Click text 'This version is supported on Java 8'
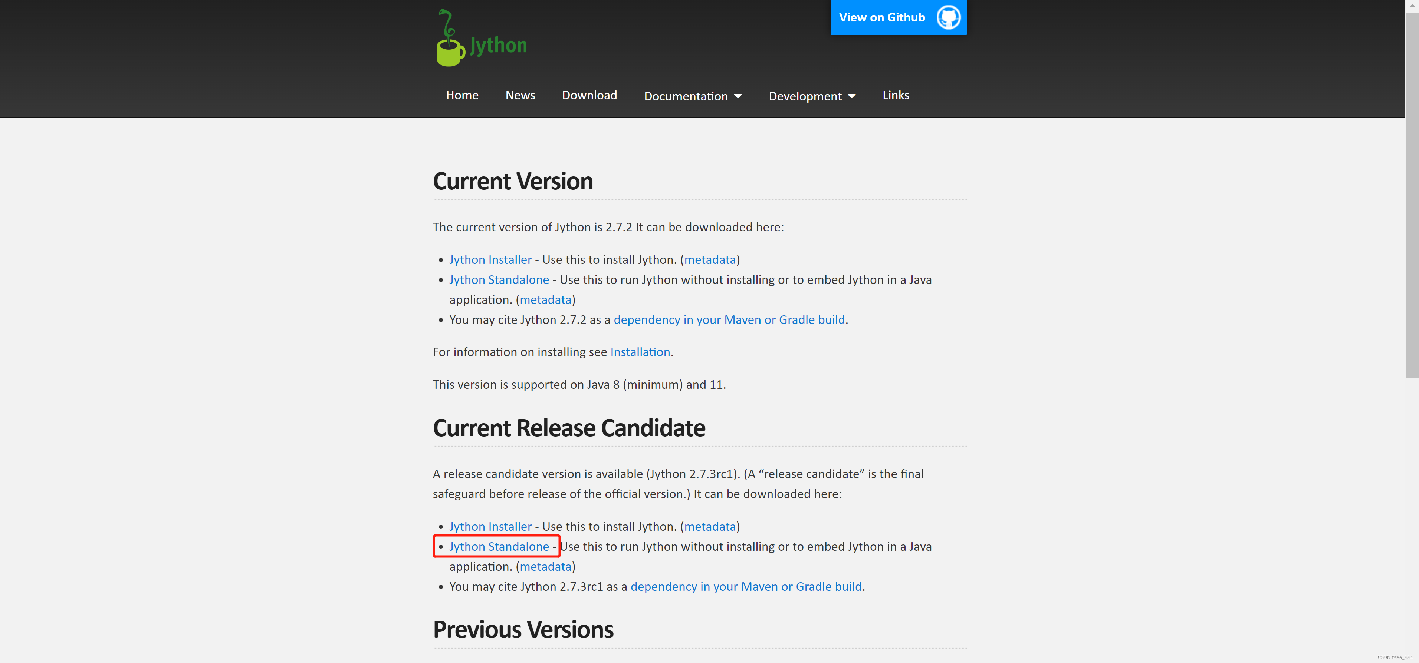The width and height of the screenshot is (1419, 663). [526, 385]
